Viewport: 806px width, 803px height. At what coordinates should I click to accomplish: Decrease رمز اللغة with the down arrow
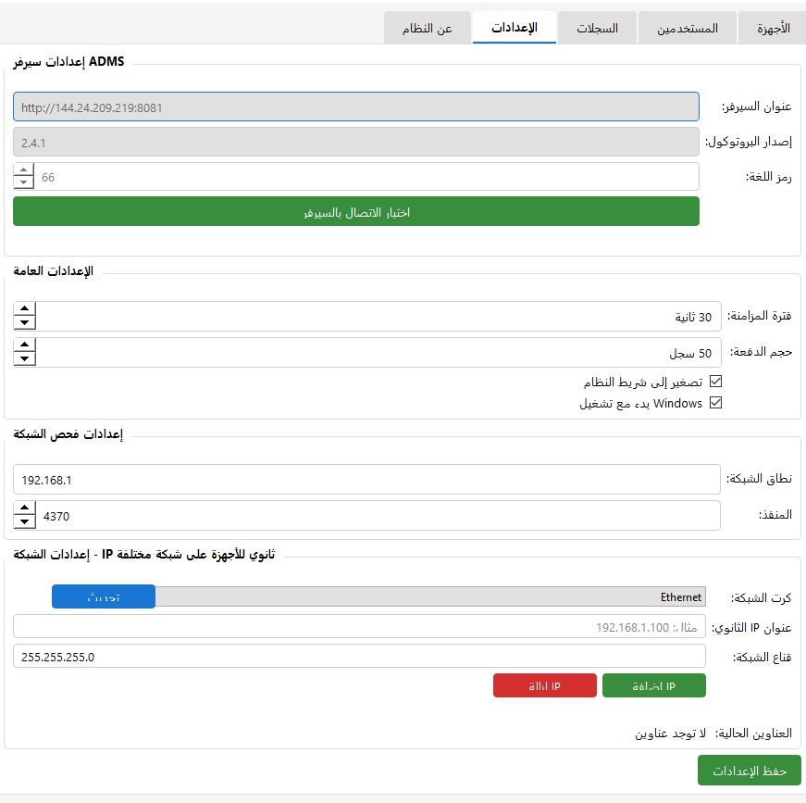[x=24, y=182]
